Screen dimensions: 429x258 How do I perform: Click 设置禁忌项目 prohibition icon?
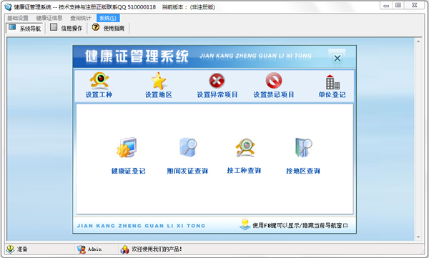[x=274, y=81]
